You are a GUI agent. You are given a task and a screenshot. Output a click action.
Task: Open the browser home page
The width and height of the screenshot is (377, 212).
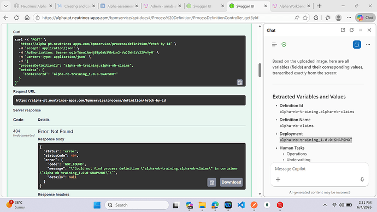coord(27,17)
